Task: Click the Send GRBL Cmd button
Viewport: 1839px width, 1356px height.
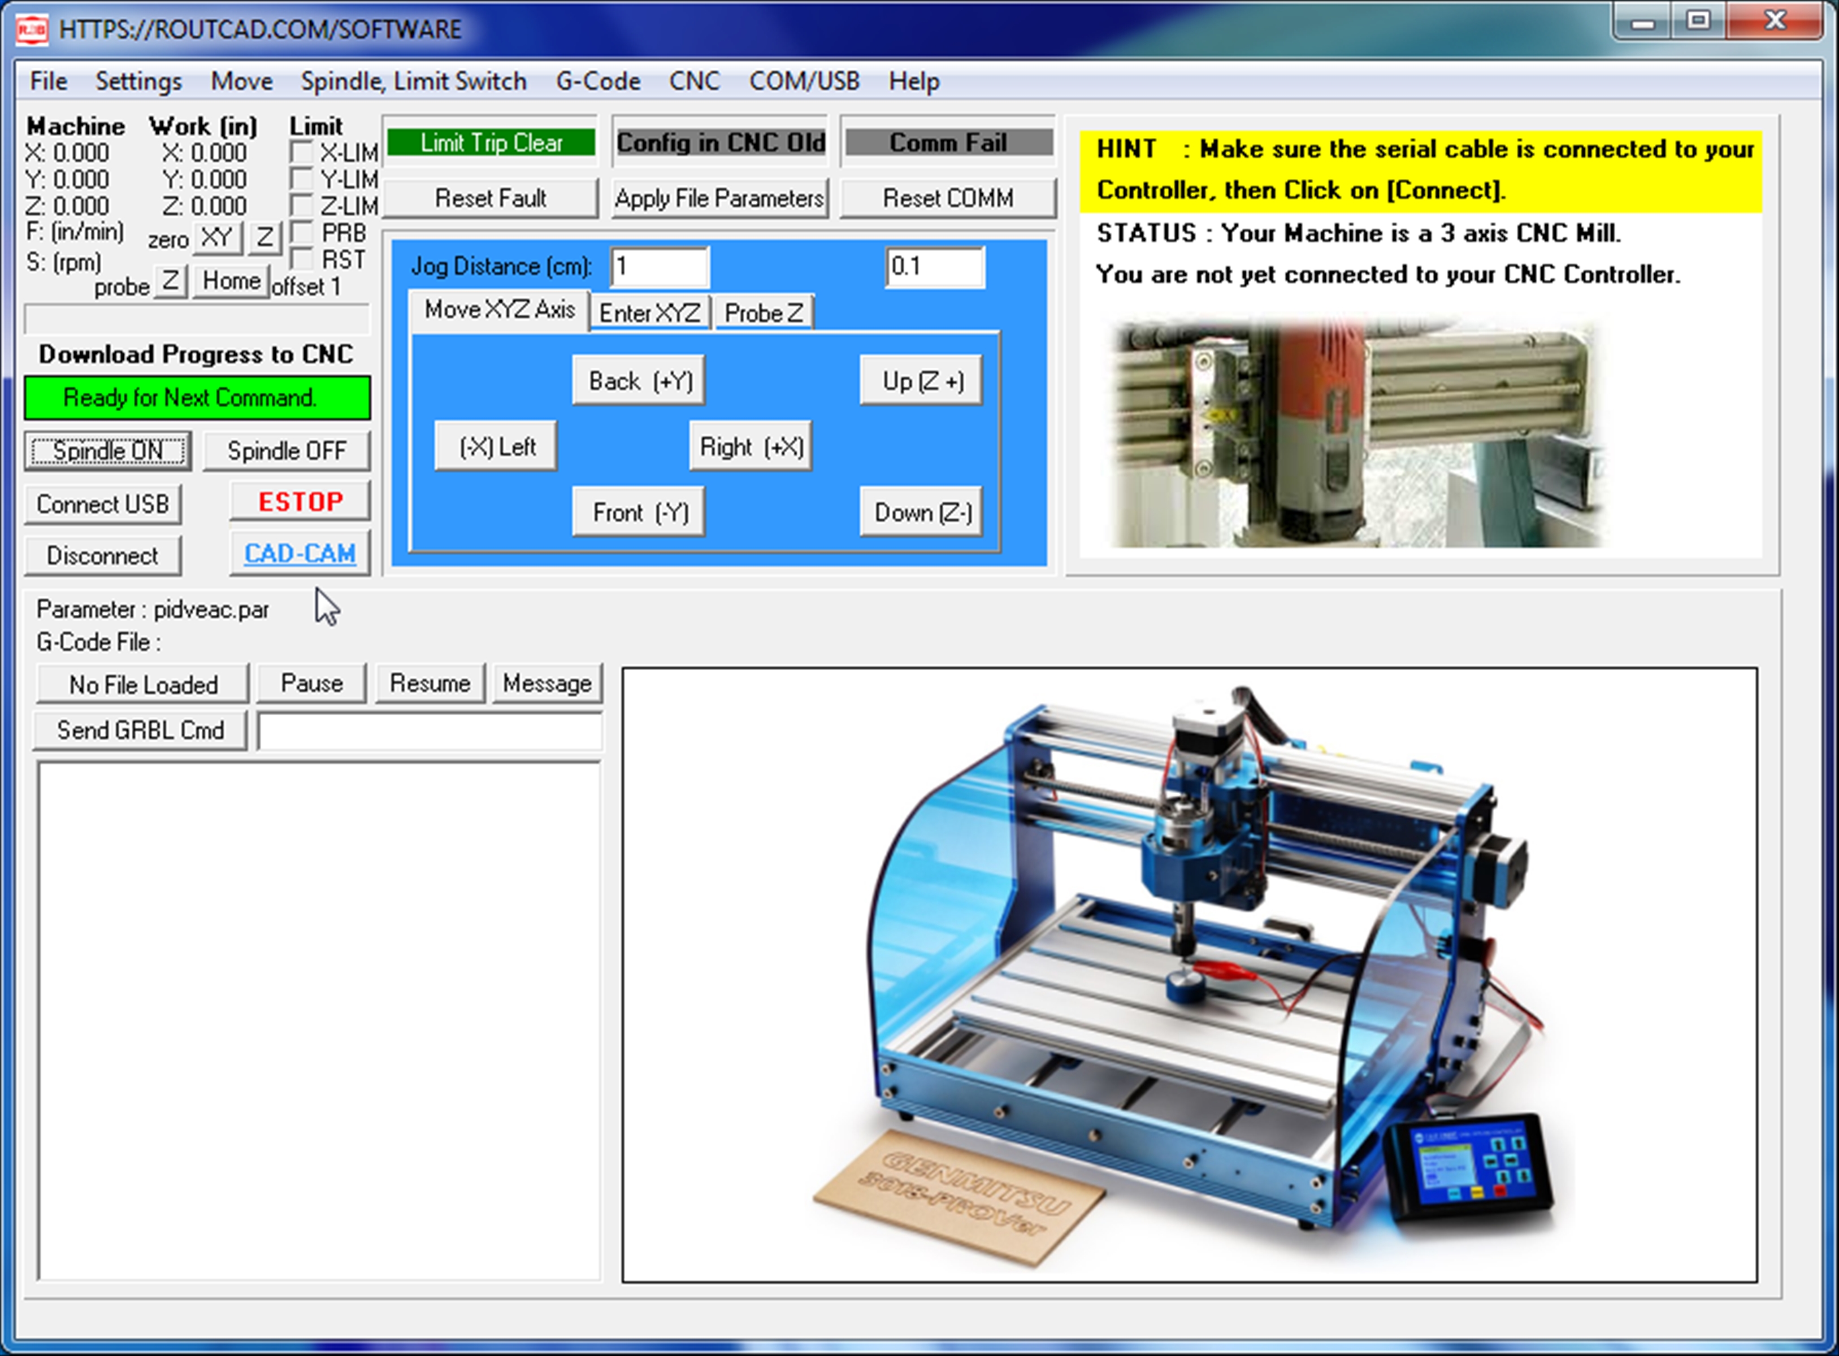Action: [x=140, y=730]
